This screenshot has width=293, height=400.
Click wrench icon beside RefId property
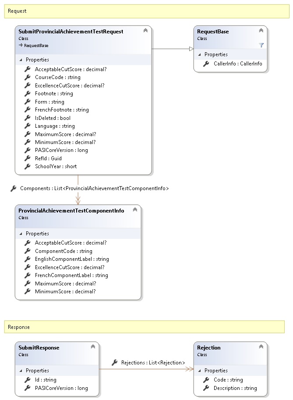pyautogui.click(x=28, y=159)
